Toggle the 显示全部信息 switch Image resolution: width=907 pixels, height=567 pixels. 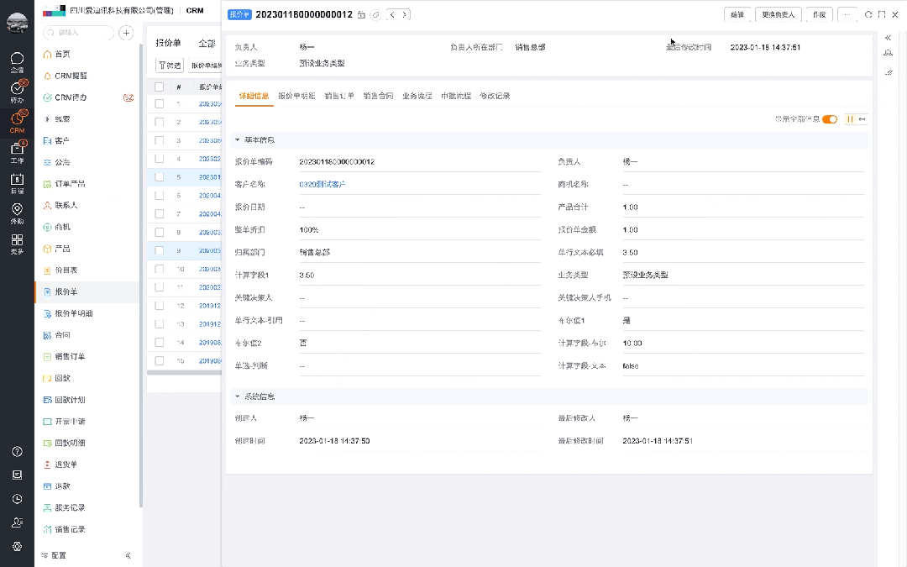tap(830, 119)
